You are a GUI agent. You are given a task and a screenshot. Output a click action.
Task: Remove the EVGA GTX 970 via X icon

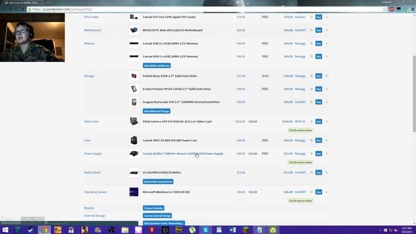(x=326, y=122)
